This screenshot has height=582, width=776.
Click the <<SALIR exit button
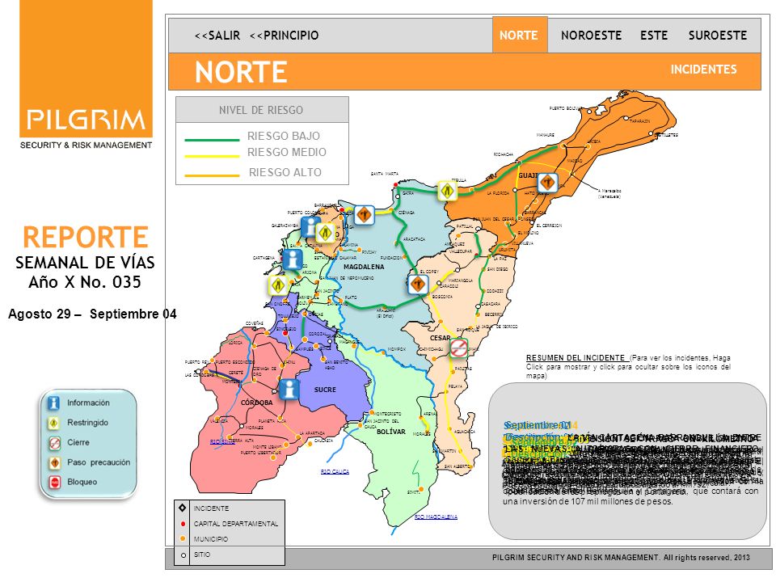(217, 36)
